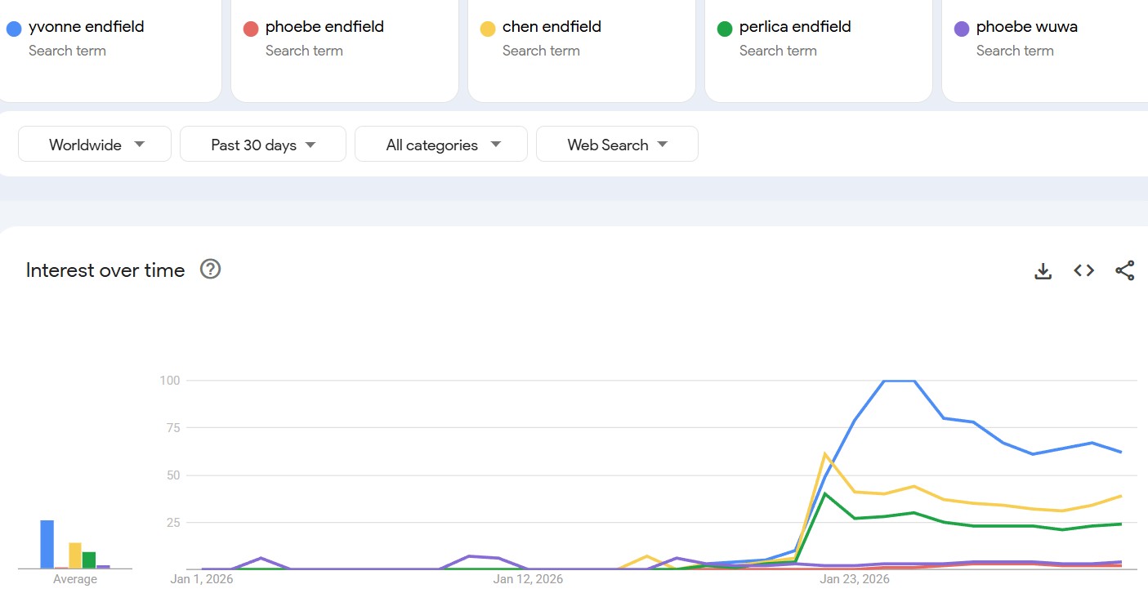This screenshot has width=1148, height=611.
Task: Open help for Interest over time
Action: coord(211,269)
